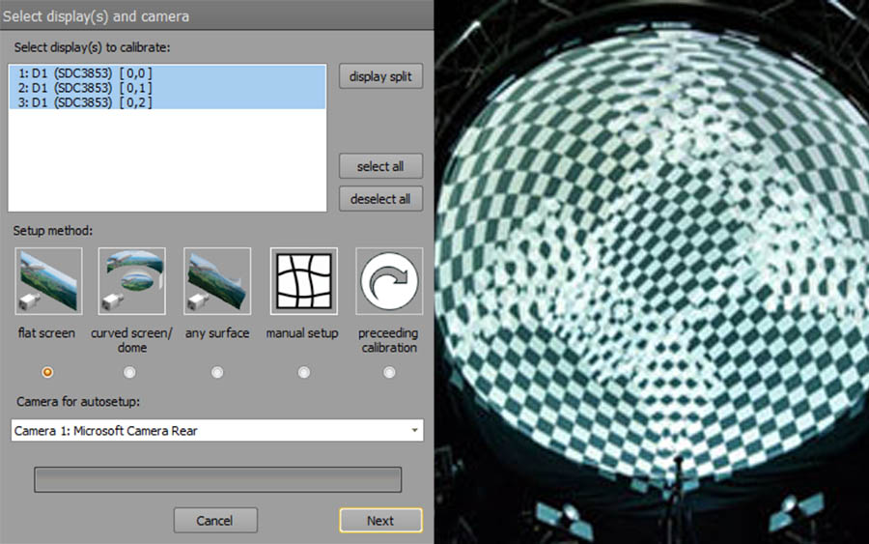Click the checkerboard dome projection image
This screenshot has width=869, height=544.
pyautogui.click(x=652, y=272)
